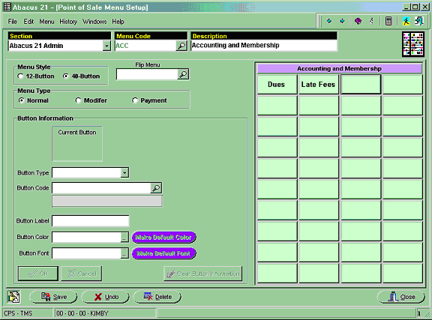Open the Button Color picker ellipsis

124,237
